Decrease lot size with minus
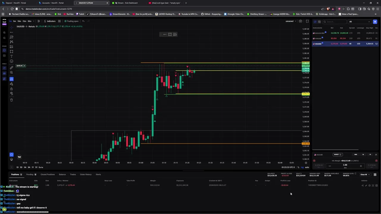The width and height of the screenshot is (381, 214). pos(330,166)
